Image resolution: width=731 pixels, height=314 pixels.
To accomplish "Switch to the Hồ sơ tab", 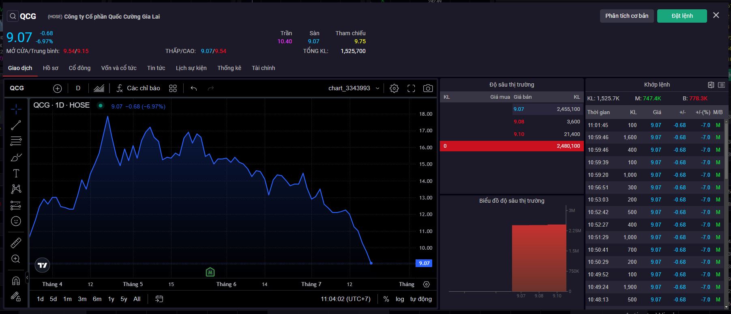I will coord(51,68).
